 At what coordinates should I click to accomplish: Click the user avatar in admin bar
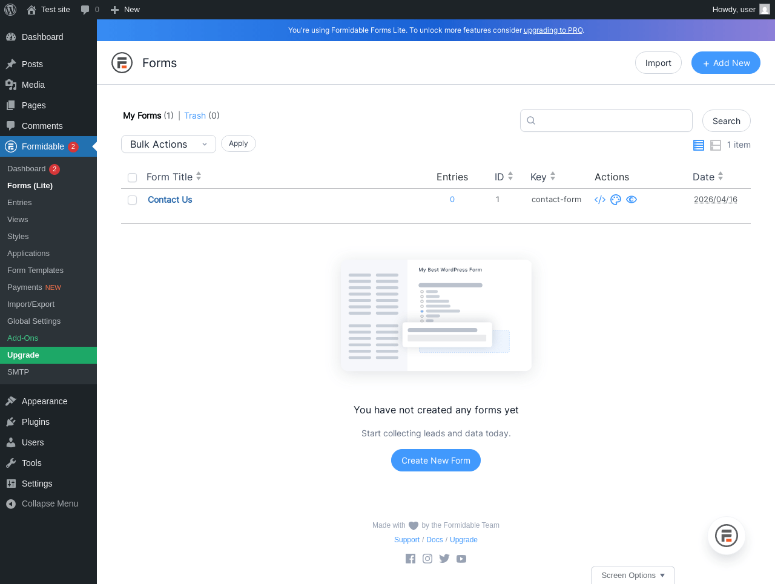(x=765, y=10)
